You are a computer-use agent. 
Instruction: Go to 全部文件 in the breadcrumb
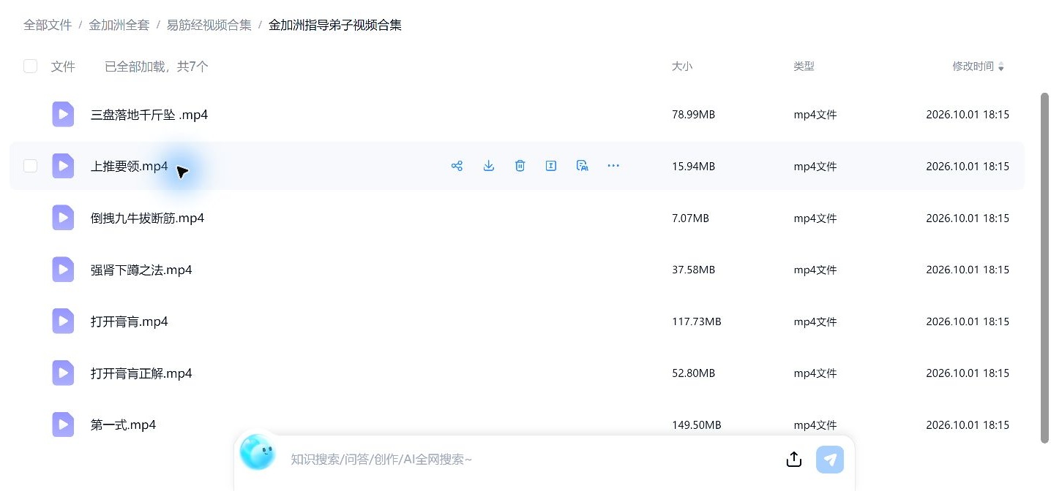(x=48, y=25)
